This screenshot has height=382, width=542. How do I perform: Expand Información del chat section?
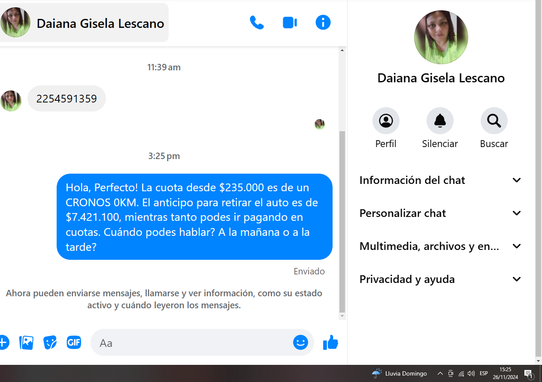tap(441, 180)
